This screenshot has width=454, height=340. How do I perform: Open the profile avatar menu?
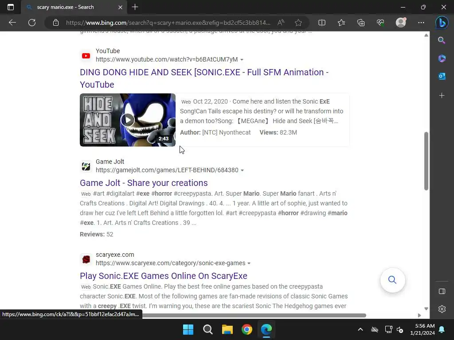(401, 23)
